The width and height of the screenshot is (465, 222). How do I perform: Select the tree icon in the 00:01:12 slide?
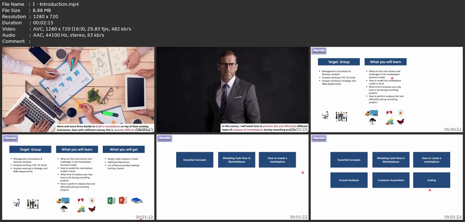coord(64,209)
